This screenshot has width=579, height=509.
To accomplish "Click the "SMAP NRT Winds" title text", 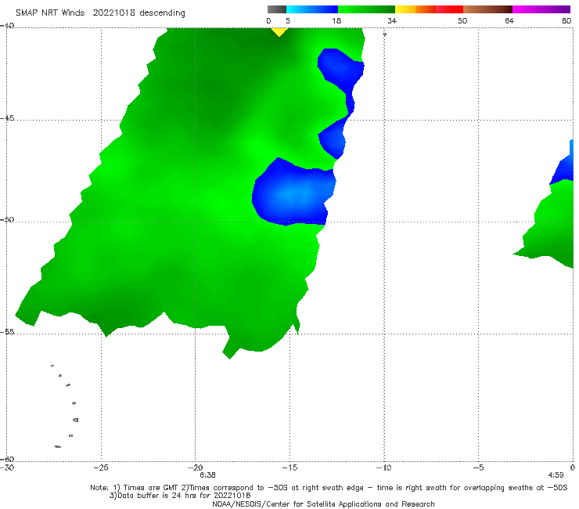I will point(50,13).
